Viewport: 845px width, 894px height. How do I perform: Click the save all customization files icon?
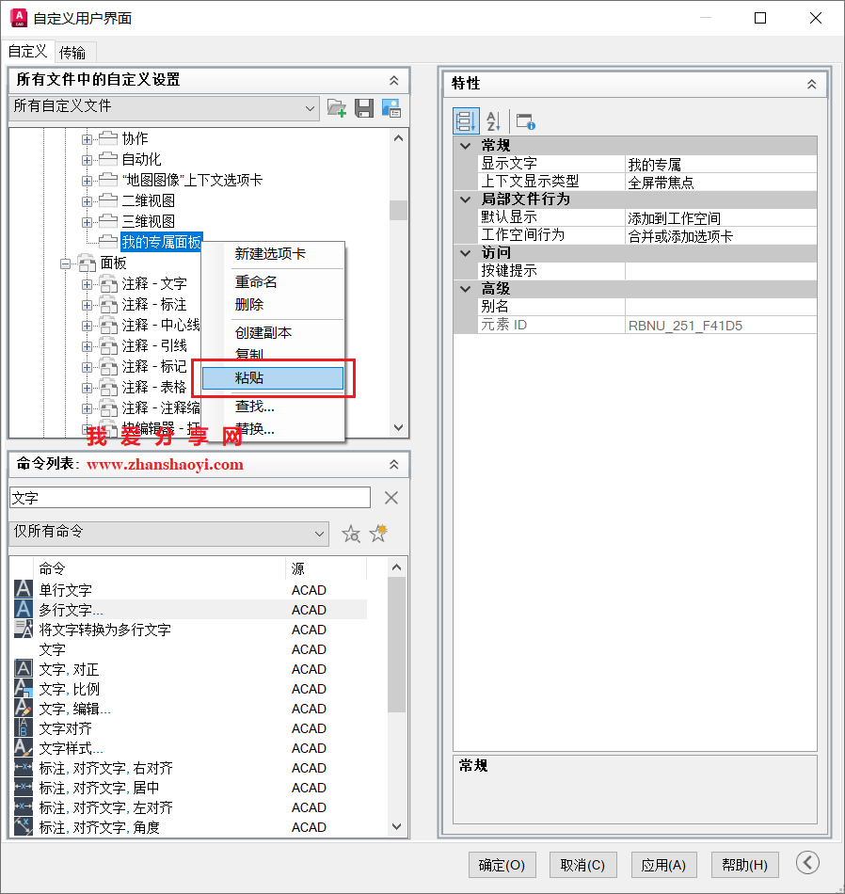click(x=364, y=107)
